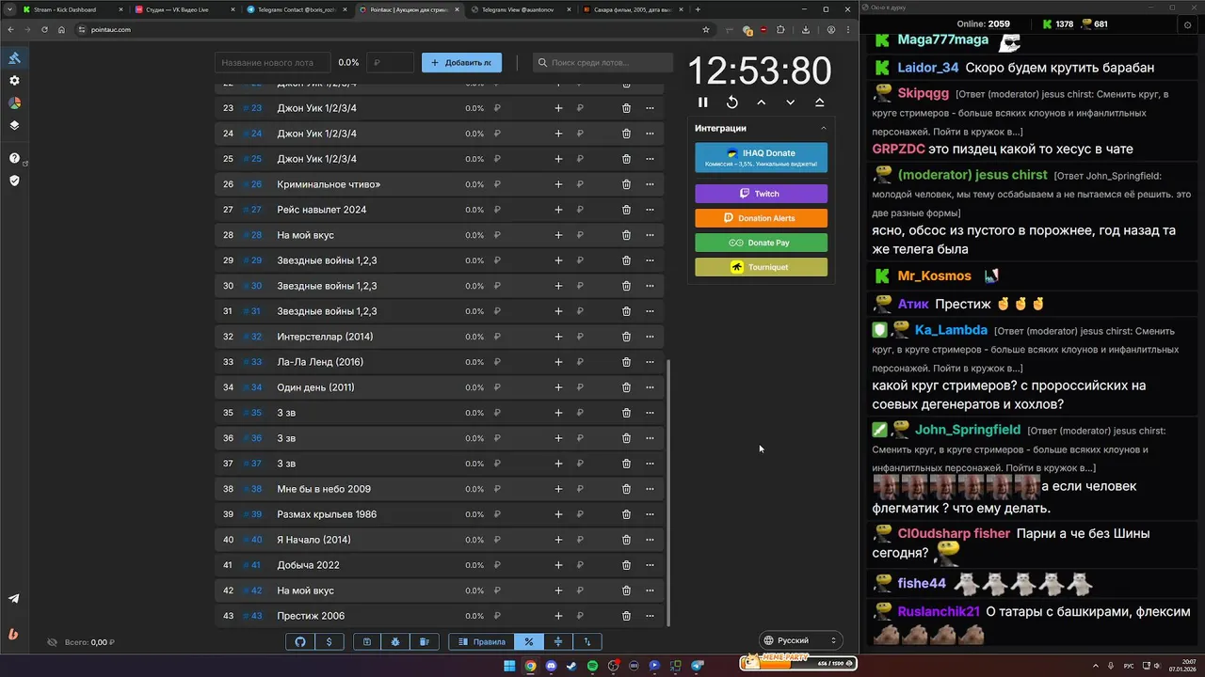Screen dimensions: 1205x677
Task: Open a new browser tab
Action: point(698,9)
